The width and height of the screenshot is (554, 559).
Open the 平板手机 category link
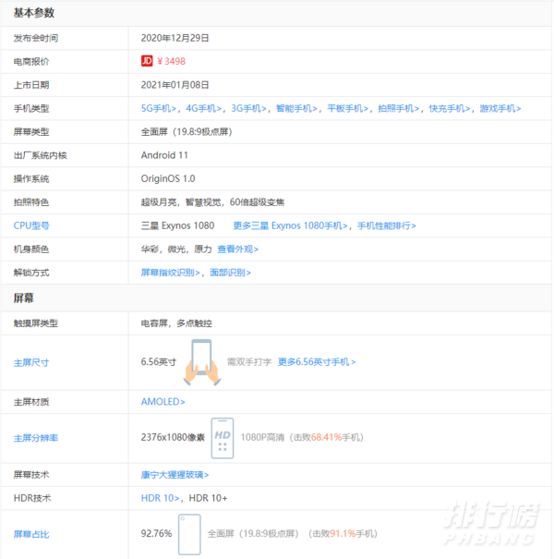tap(348, 108)
